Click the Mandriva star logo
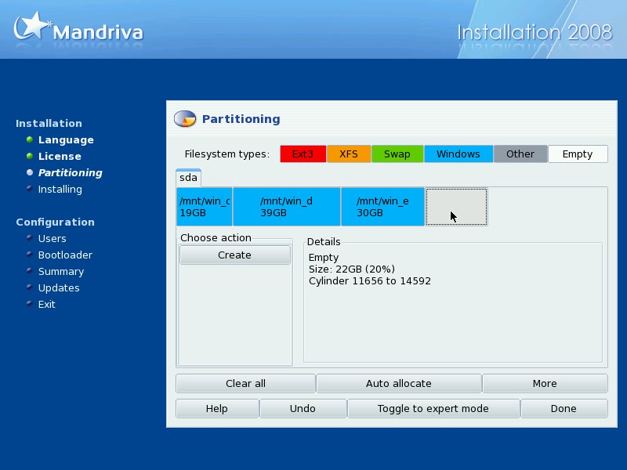The height and width of the screenshot is (470, 627). click(32, 26)
